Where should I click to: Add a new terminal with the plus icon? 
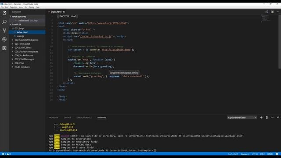[261, 118]
